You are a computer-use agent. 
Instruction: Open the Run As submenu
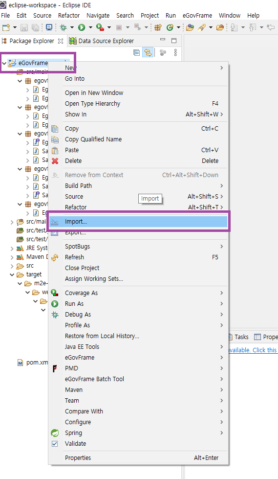point(138,304)
